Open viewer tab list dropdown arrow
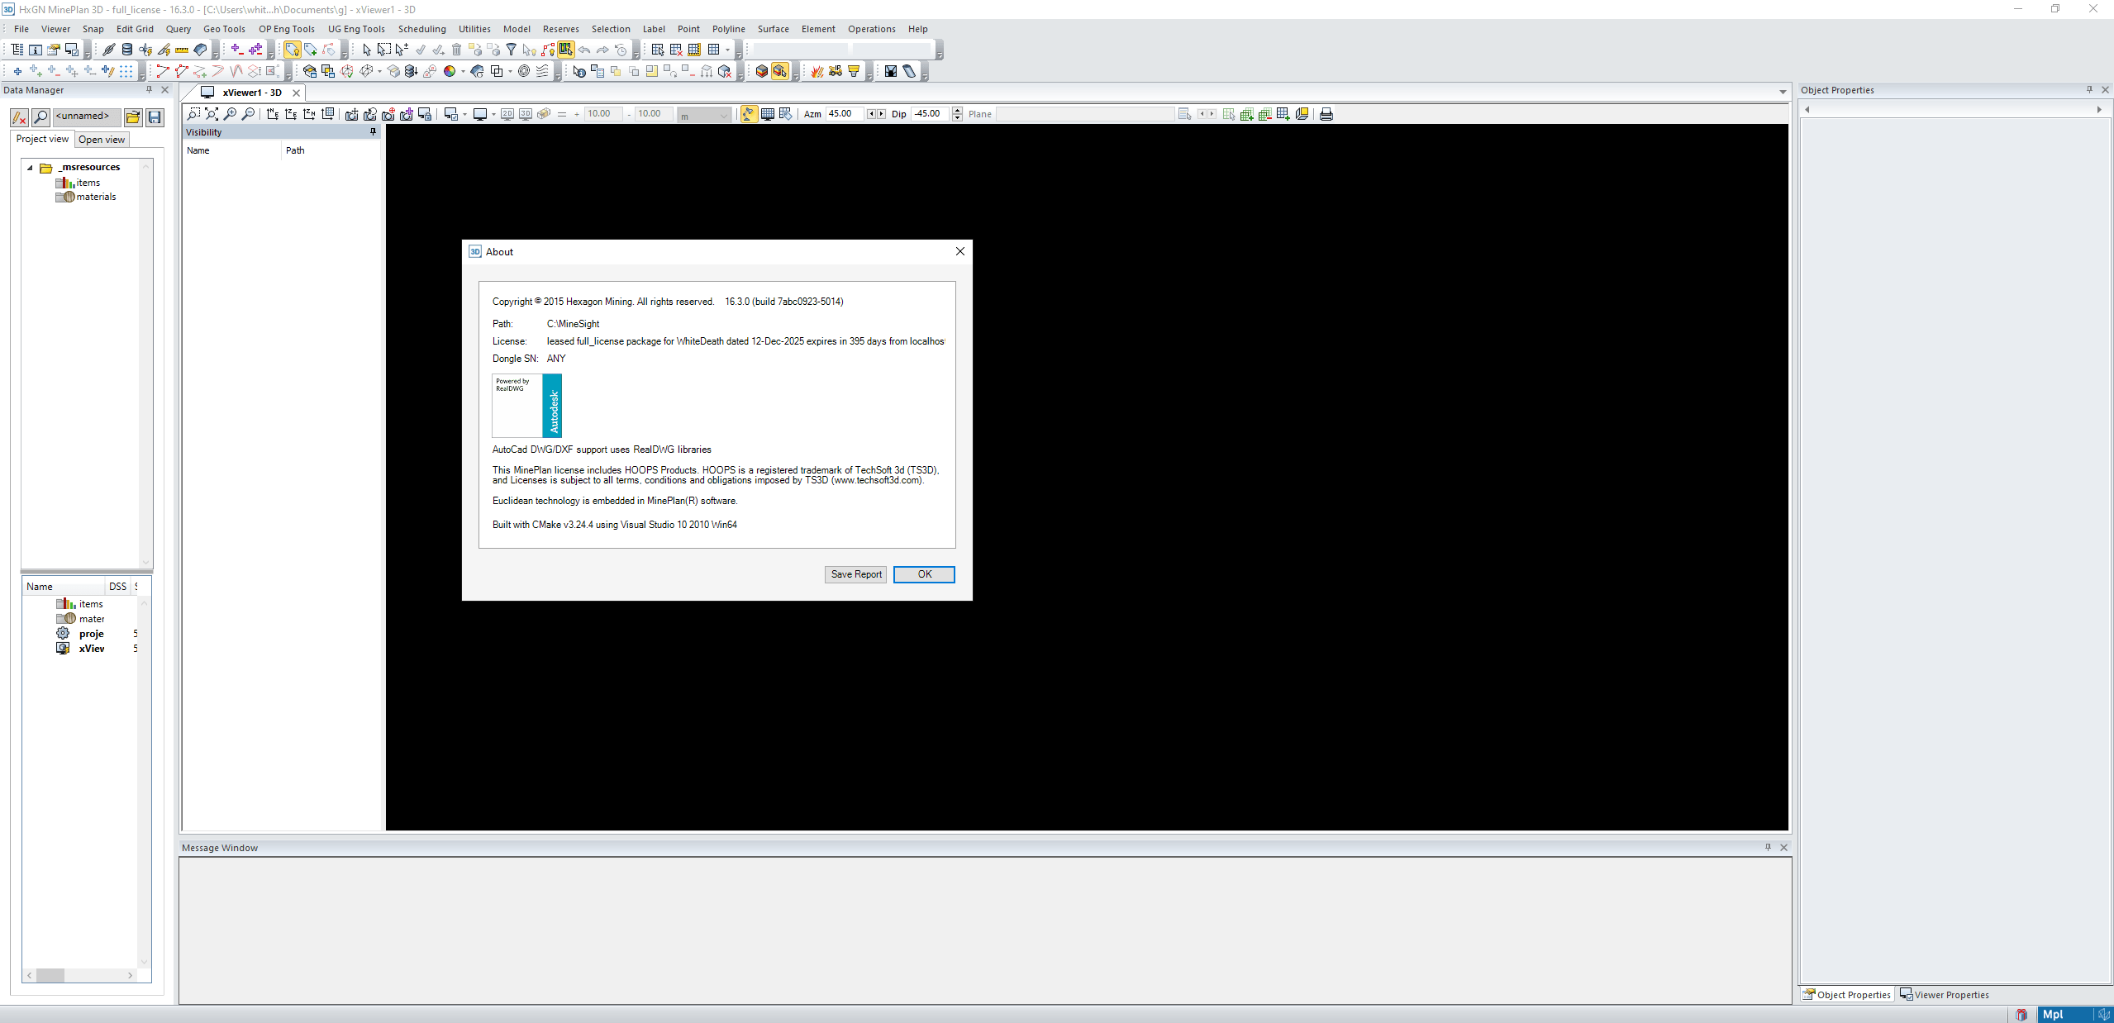This screenshot has width=2114, height=1023. pos(1783,93)
